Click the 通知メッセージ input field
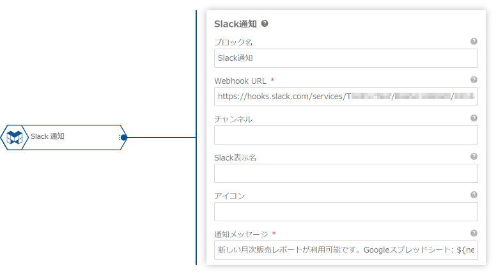The image size is (496, 275). click(346, 250)
